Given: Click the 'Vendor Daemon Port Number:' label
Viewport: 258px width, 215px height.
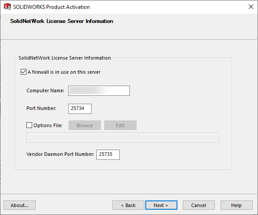Looking at the screenshot, I should 60,154.
